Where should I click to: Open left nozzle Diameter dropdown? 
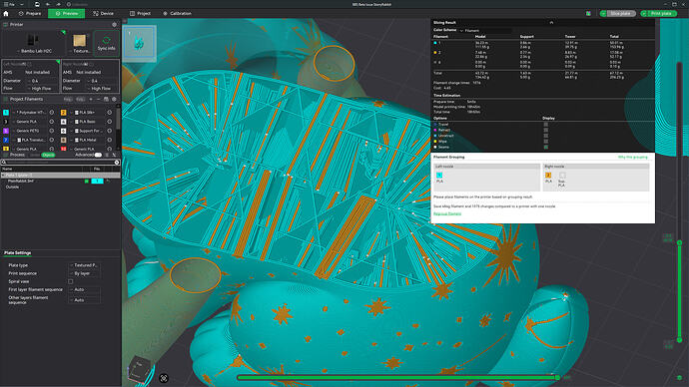[x=42, y=81]
